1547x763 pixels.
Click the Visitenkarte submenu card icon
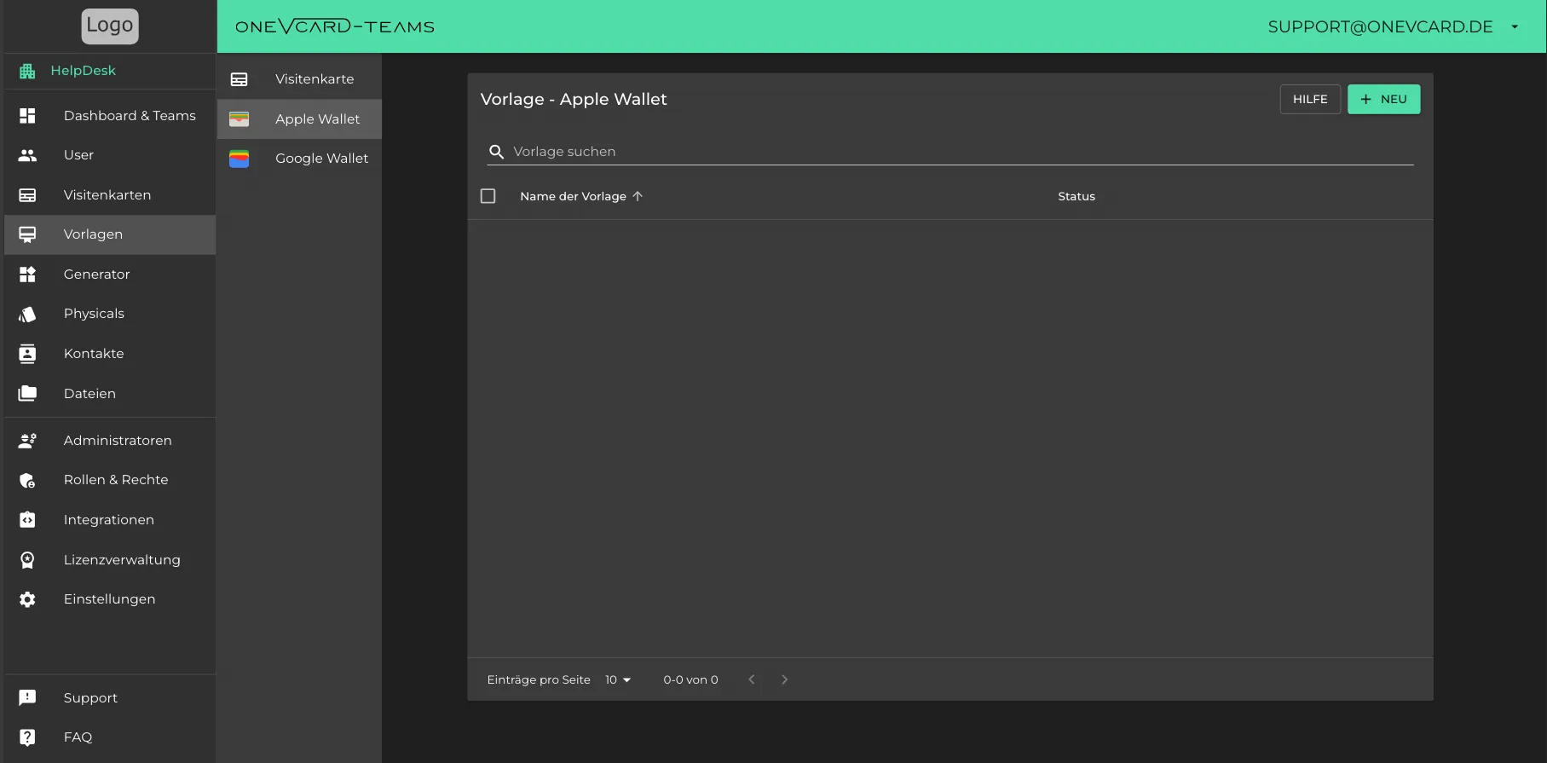pos(240,79)
